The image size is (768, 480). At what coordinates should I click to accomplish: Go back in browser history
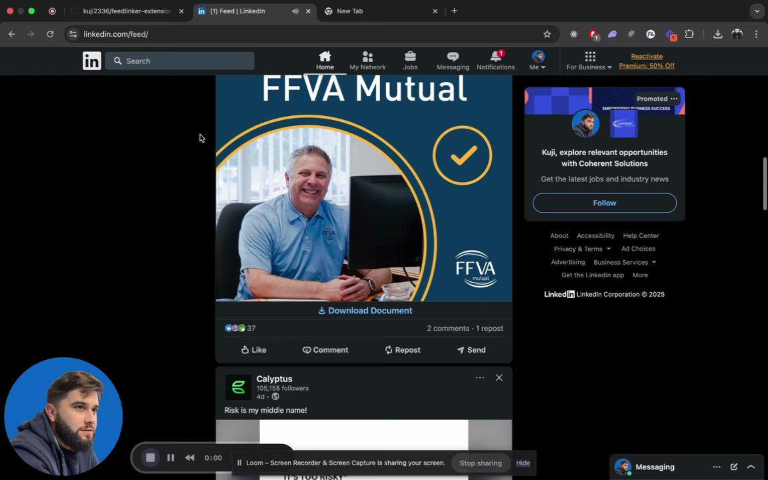[12, 34]
